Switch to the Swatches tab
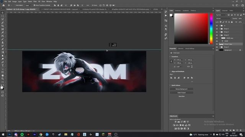The width and height of the screenshot is (245, 137). (x=178, y=11)
